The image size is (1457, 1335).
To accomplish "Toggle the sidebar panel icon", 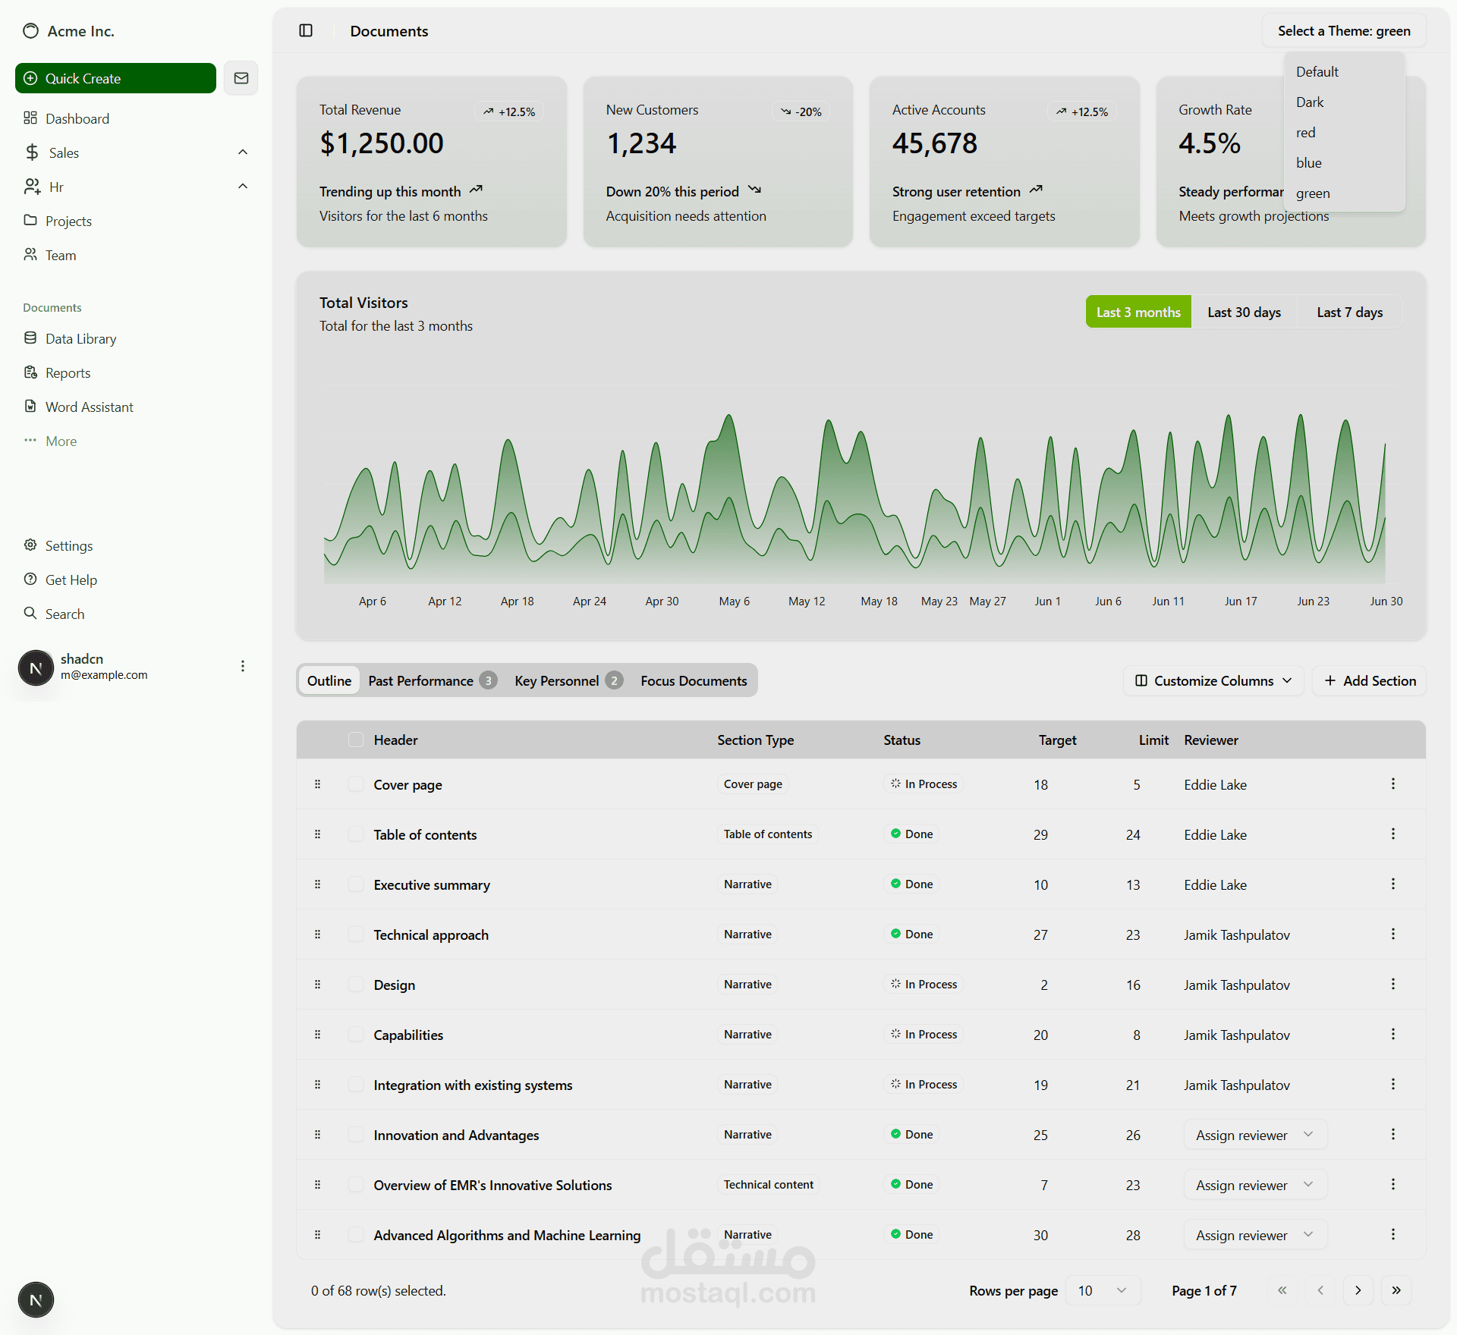I will tap(306, 30).
